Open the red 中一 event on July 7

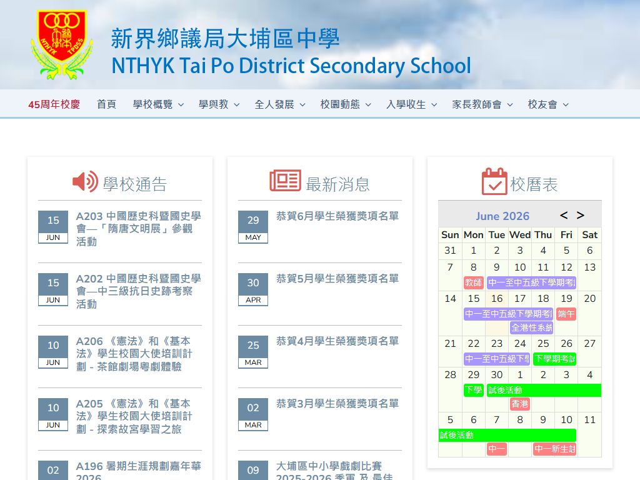(x=497, y=449)
